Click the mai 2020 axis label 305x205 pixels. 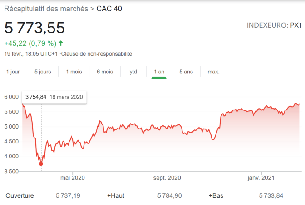point(73,178)
